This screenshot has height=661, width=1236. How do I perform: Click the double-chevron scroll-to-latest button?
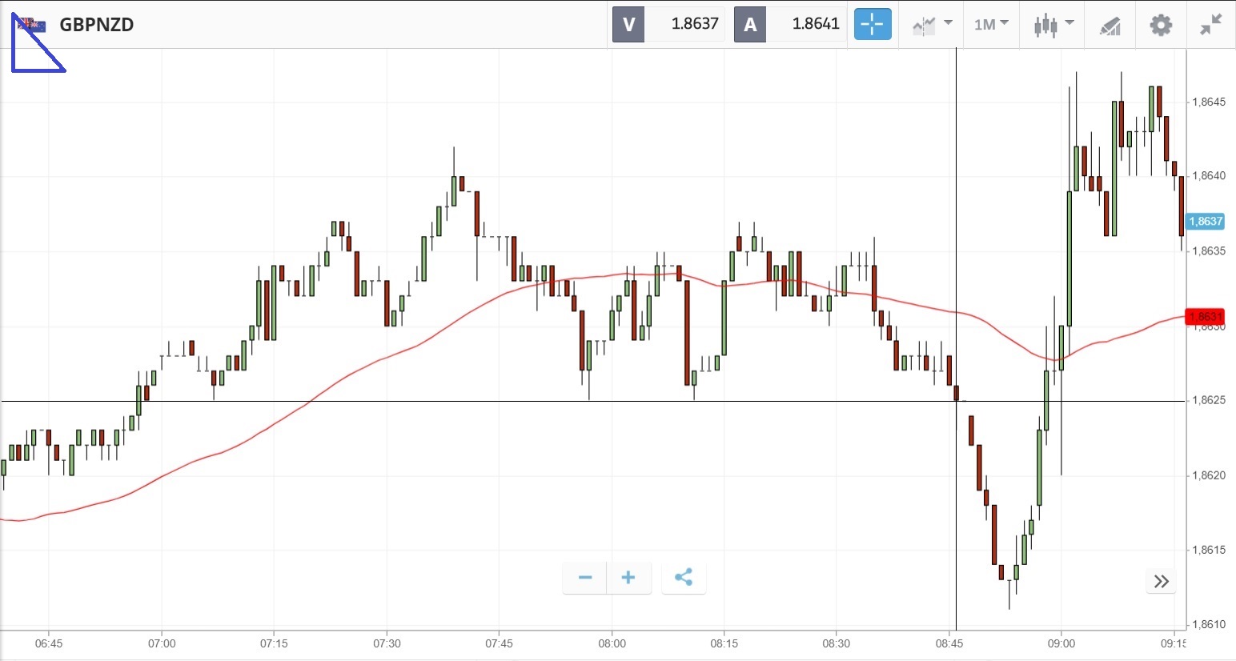tap(1162, 581)
